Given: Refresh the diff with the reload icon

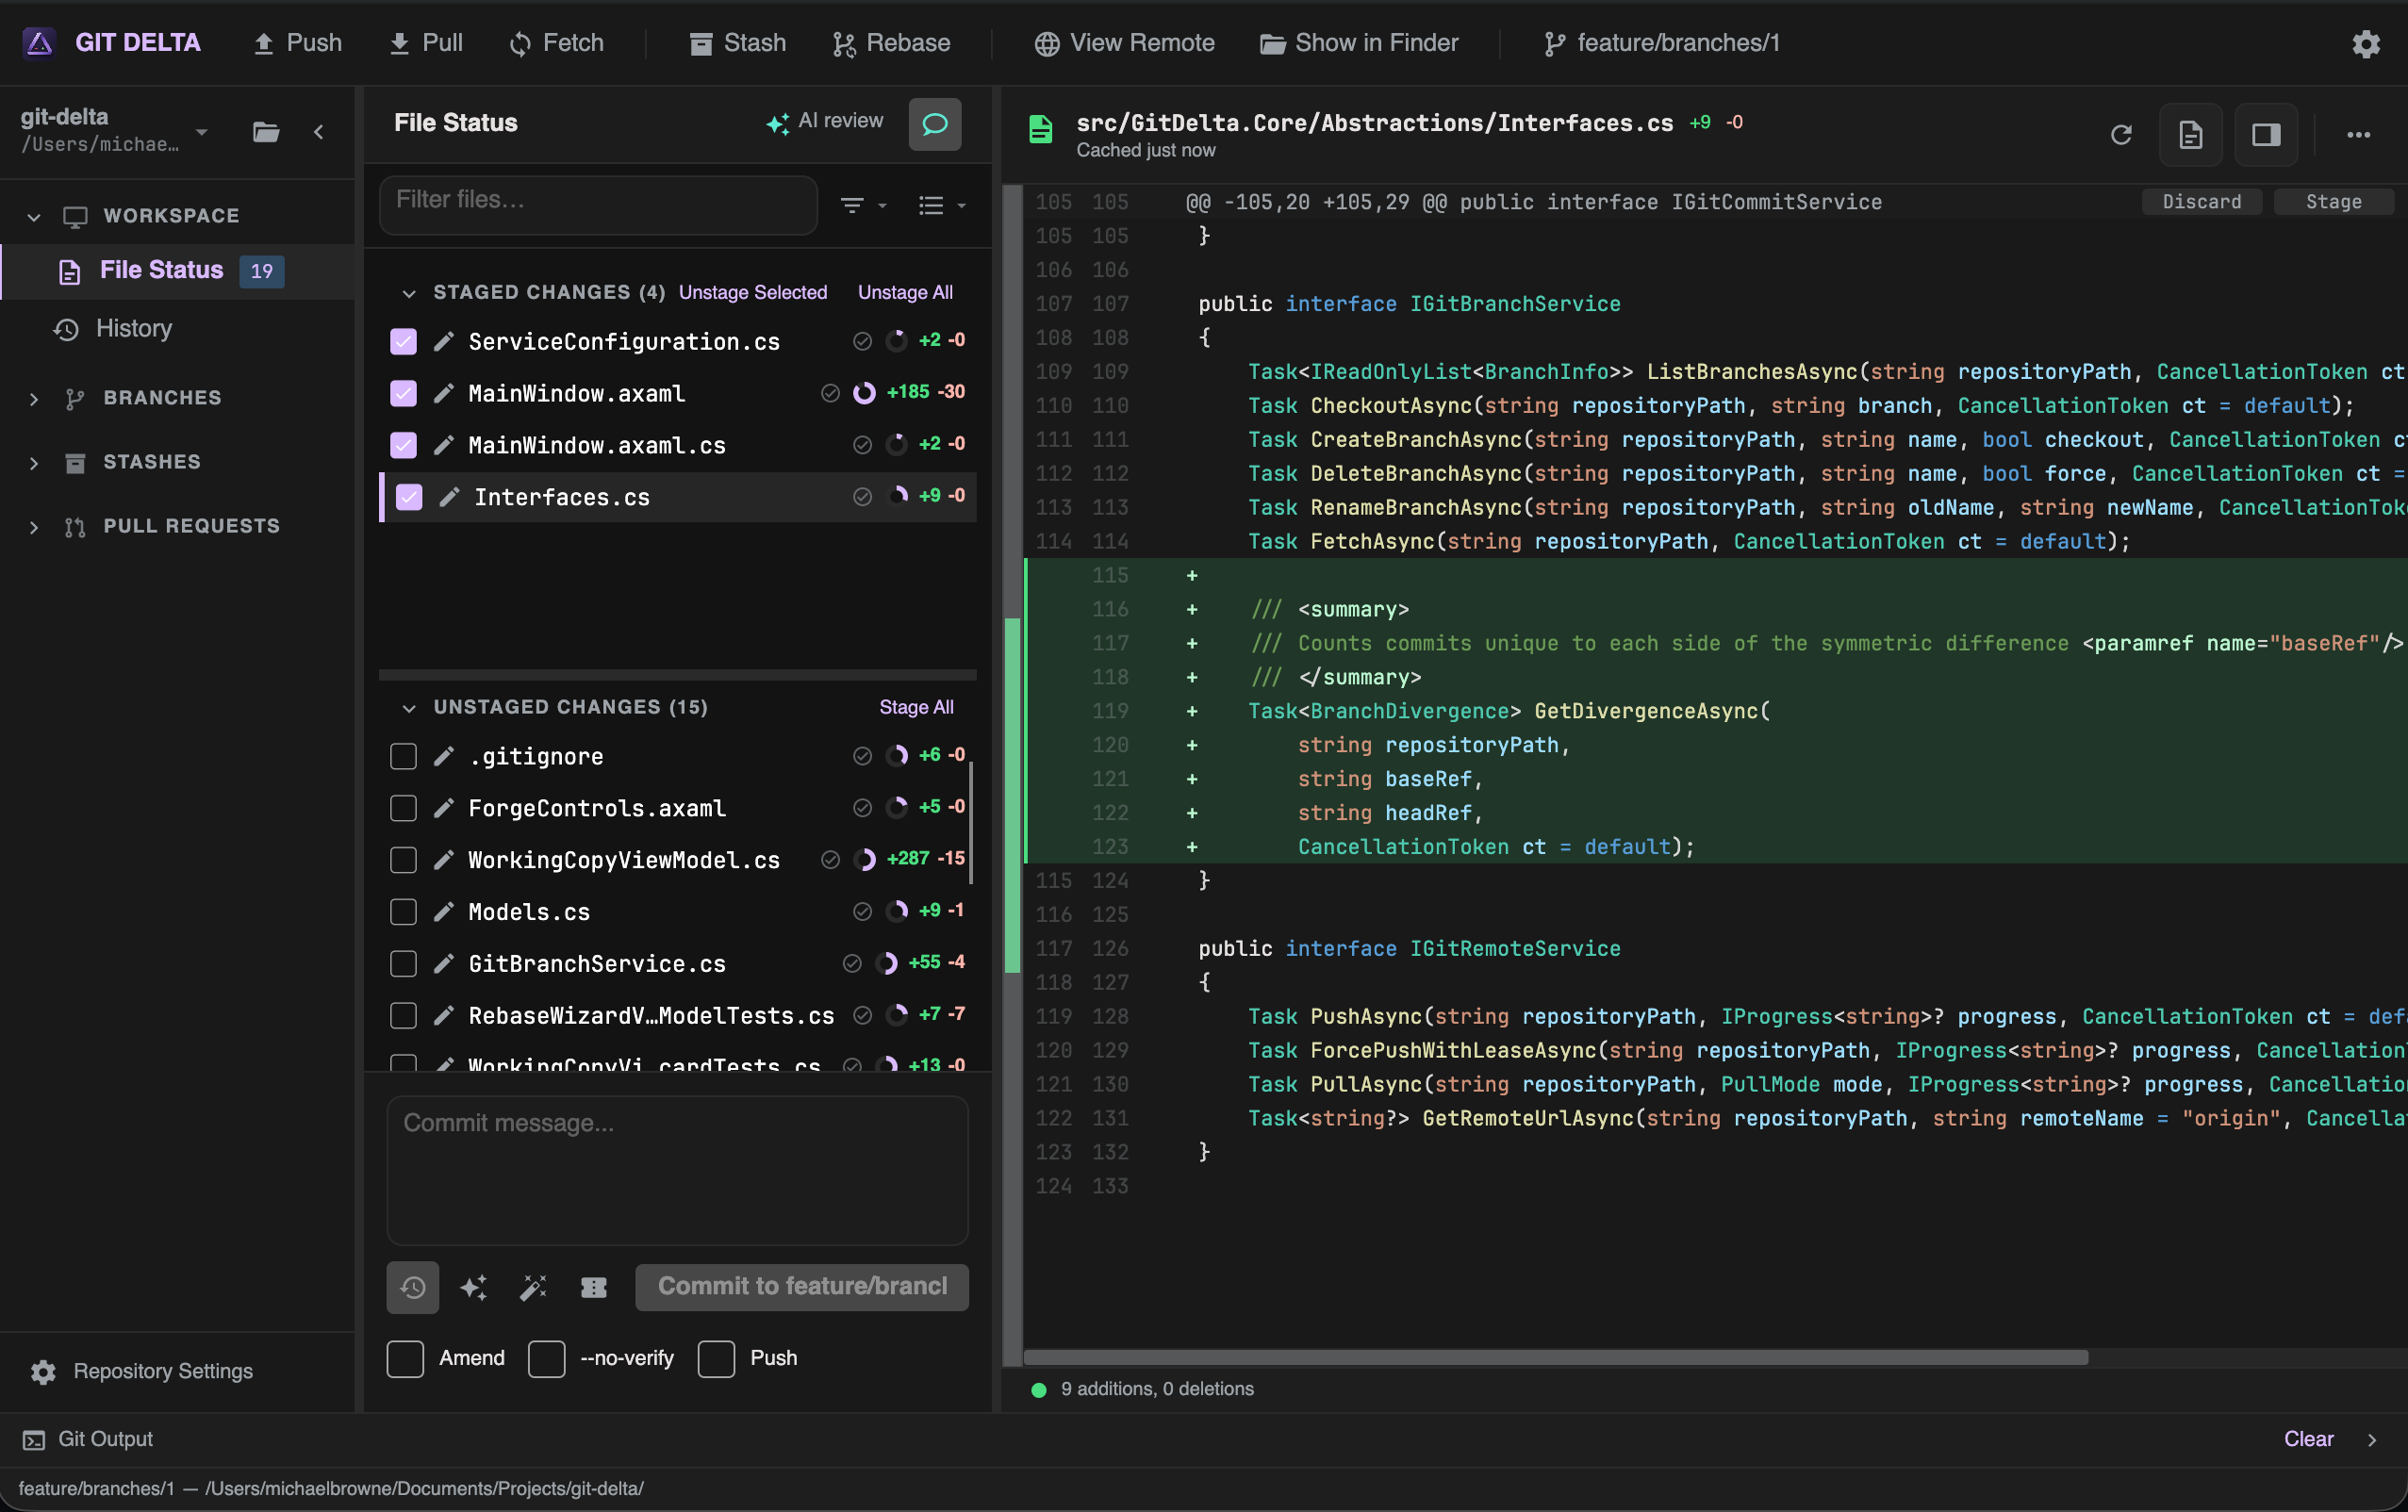Looking at the screenshot, I should coord(2121,134).
